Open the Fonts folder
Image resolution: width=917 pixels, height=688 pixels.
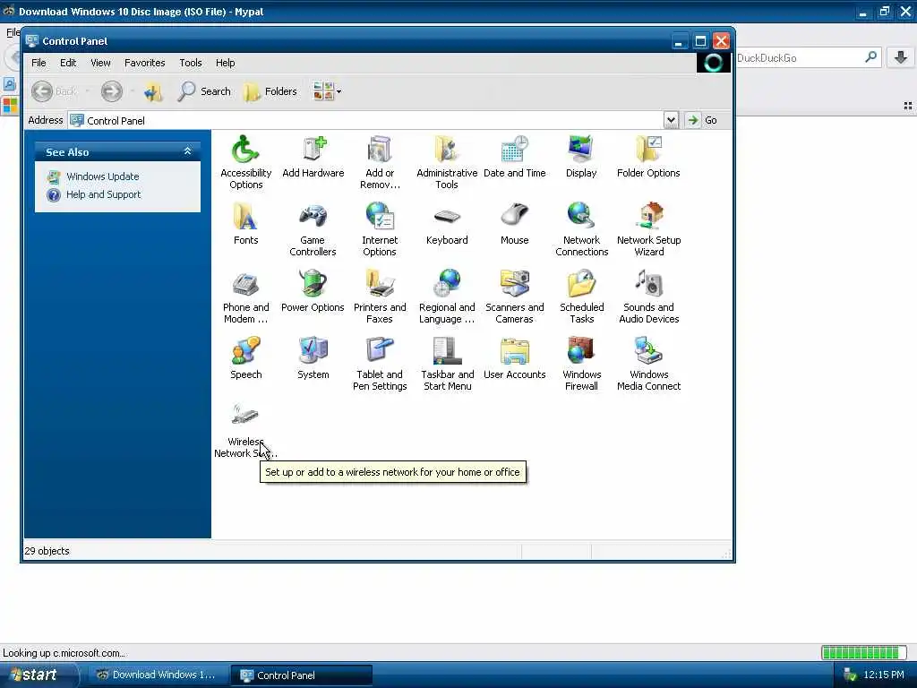tap(245, 223)
